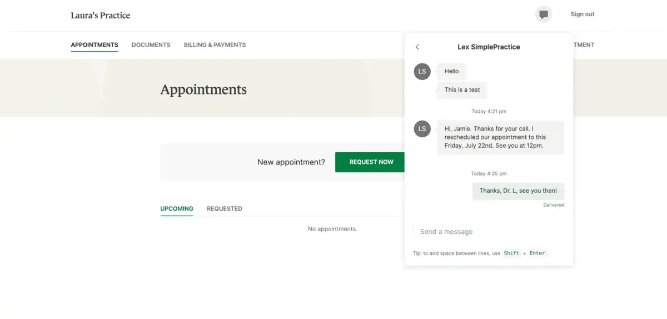The image size is (667, 319).
Task: Focus the Send a message field
Action: pos(489,232)
